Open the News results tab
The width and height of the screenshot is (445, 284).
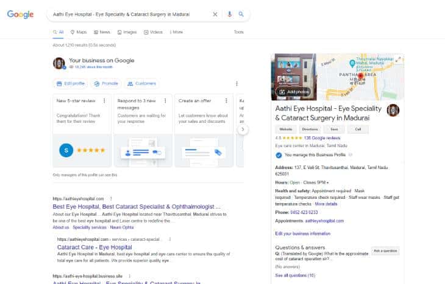point(102,32)
